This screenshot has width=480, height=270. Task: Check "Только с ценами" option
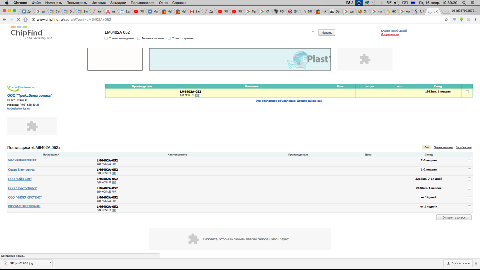point(169,38)
